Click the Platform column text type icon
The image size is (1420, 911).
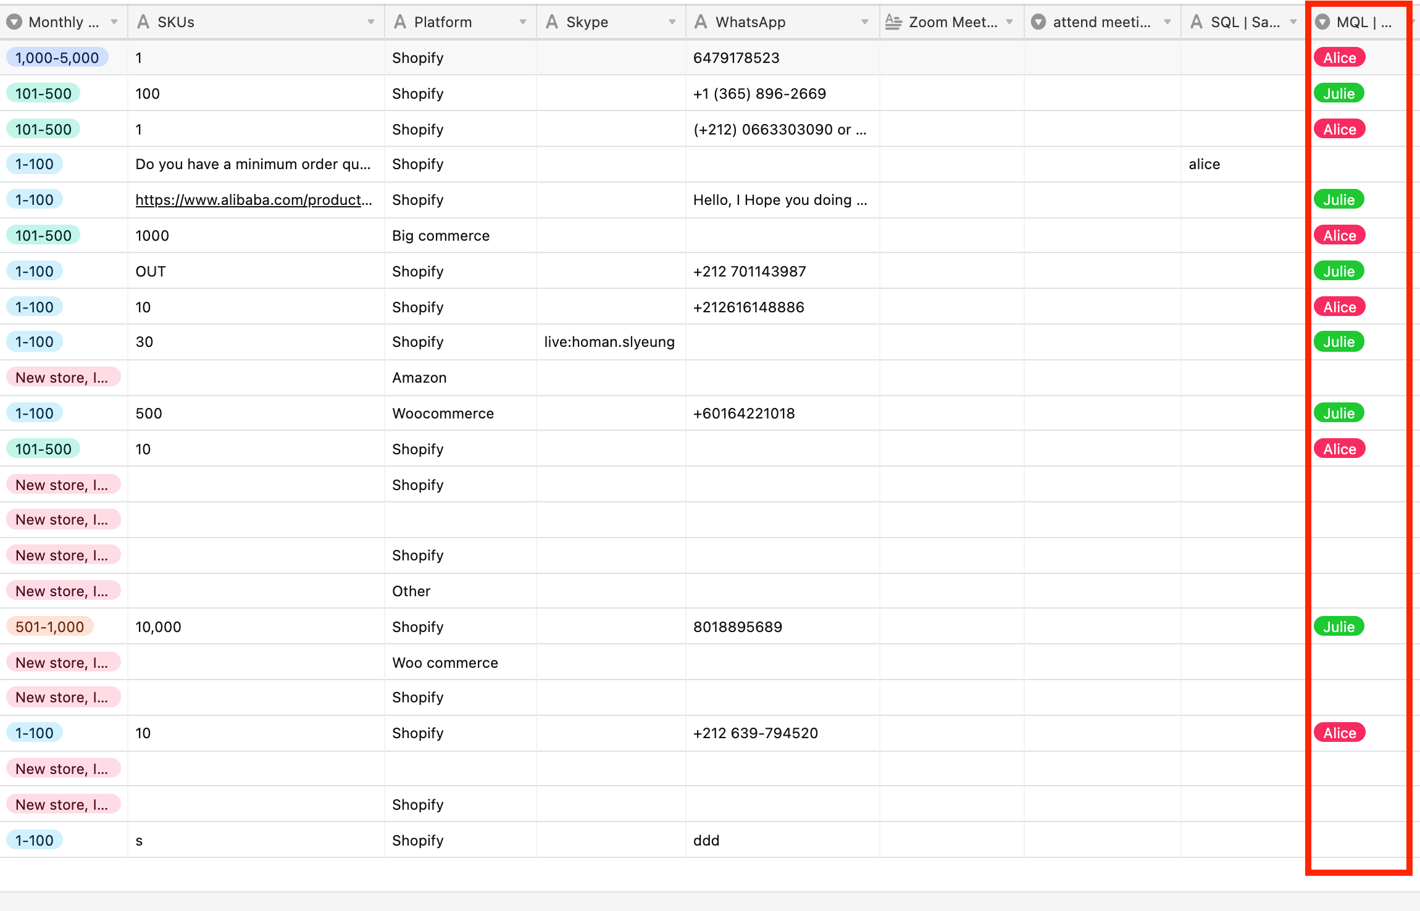(x=400, y=22)
